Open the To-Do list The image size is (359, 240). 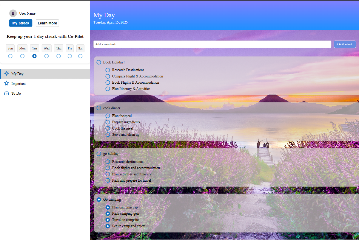(16, 93)
